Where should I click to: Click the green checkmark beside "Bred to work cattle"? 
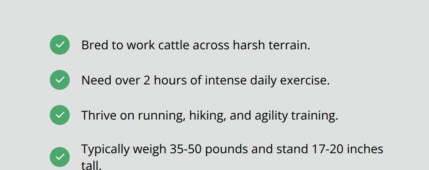[60, 45]
